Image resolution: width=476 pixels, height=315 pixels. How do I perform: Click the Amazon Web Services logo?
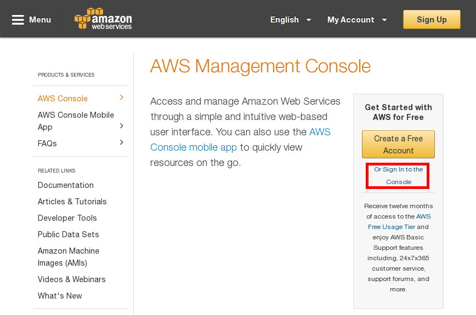[x=103, y=19]
